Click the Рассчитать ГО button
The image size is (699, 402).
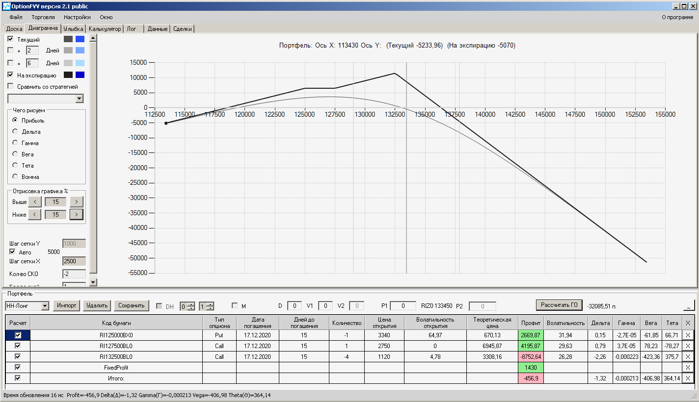pyautogui.click(x=559, y=305)
